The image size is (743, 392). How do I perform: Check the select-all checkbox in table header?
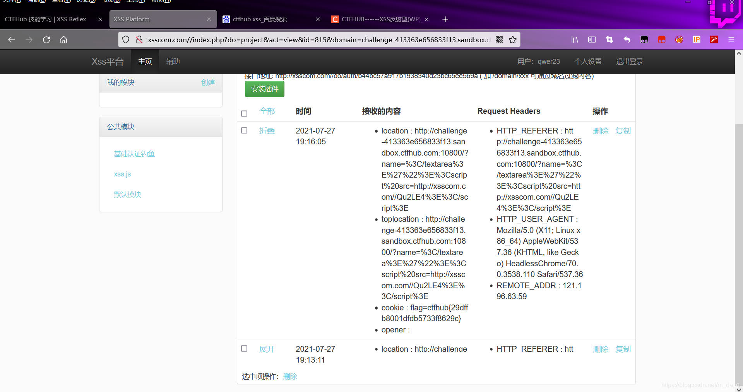(244, 113)
